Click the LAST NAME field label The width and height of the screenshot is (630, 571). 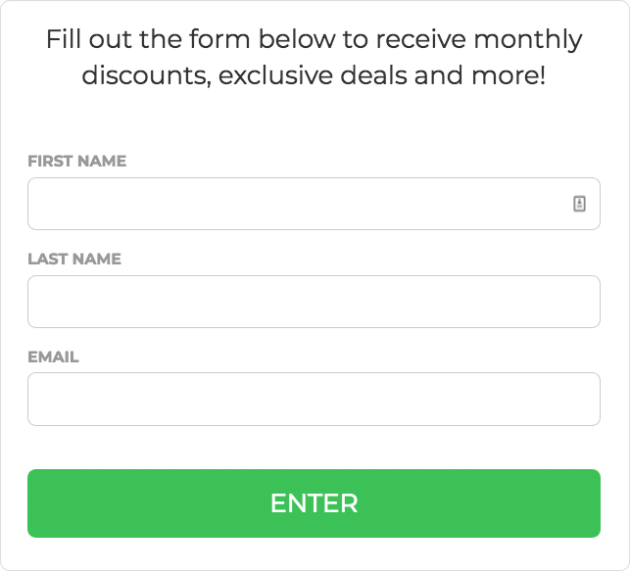click(74, 260)
